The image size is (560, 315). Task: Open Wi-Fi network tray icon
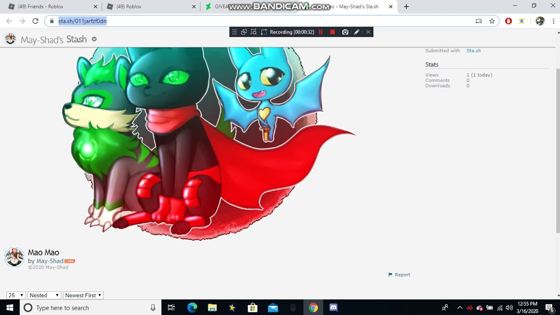click(x=500, y=308)
